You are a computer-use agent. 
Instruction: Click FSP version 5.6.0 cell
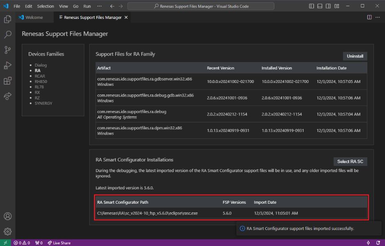[x=227, y=213]
